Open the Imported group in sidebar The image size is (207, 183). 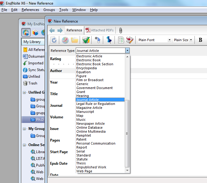[x=33, y=63]
